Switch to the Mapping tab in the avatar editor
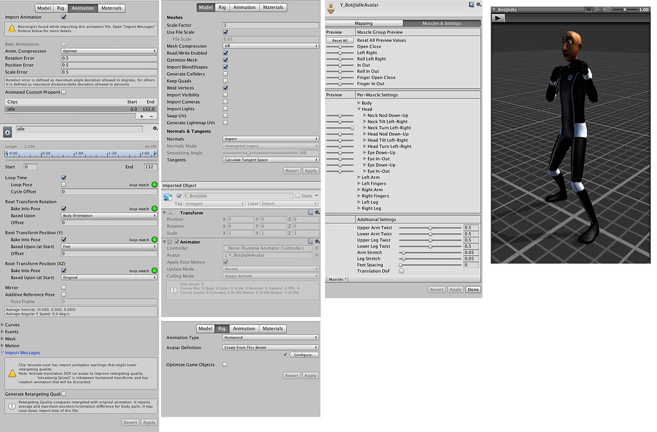 (364, 22)
